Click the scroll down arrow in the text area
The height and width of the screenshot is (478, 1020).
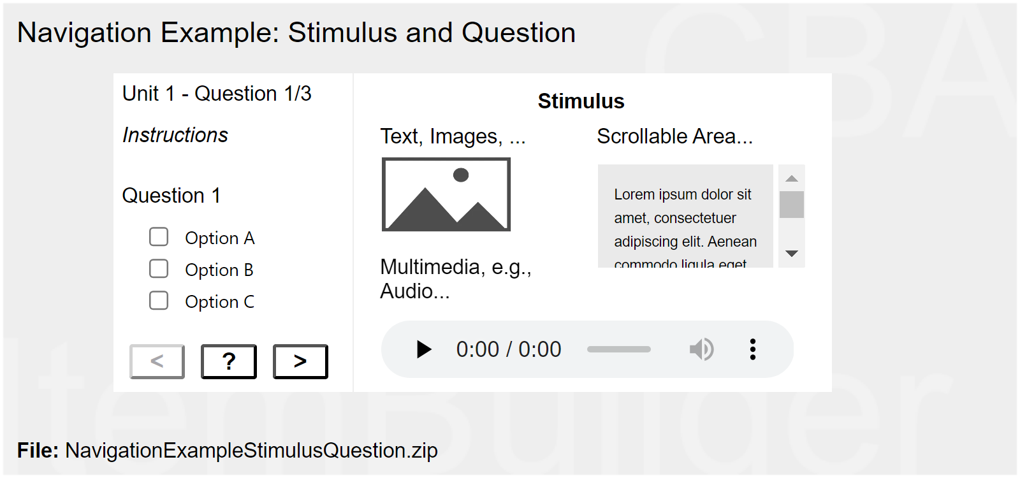coord(792,254)
